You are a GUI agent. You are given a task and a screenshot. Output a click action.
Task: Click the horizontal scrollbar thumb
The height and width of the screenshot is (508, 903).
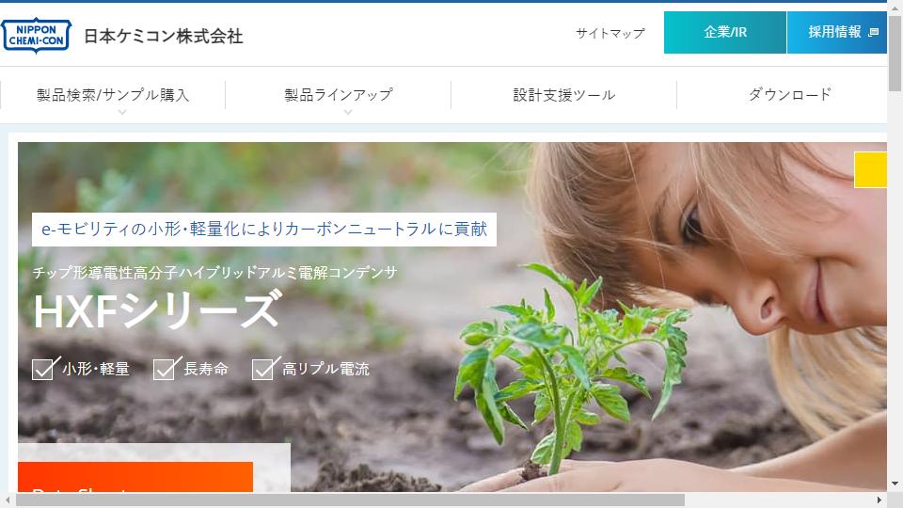click(x=350, y=500)
